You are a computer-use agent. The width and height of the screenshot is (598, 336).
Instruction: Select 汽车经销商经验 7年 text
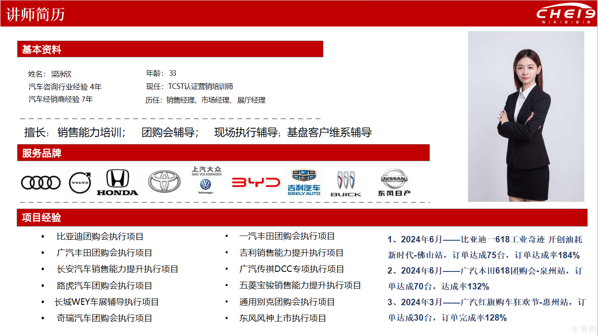click(60, 100)
